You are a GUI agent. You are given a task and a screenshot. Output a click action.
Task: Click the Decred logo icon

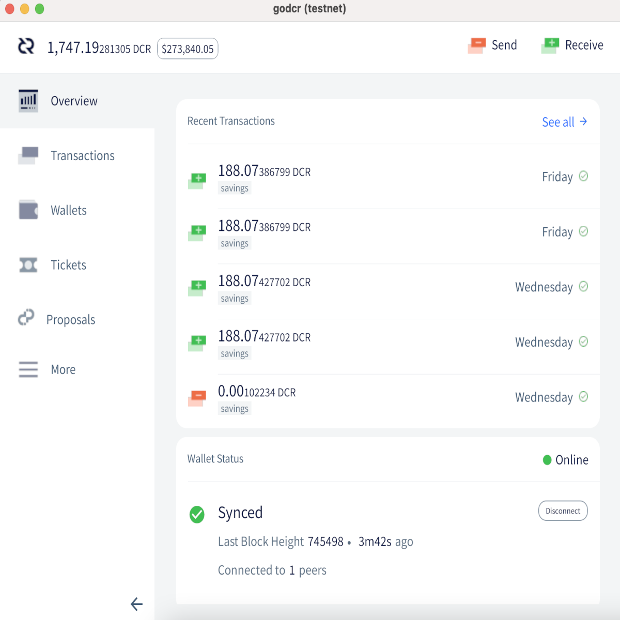pyautogui.click(x=26, y=46)
